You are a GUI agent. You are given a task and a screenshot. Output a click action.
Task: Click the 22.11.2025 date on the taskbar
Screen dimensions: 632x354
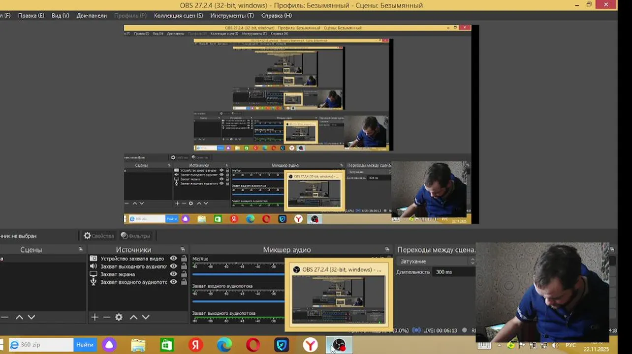click(x=596, y=349)
